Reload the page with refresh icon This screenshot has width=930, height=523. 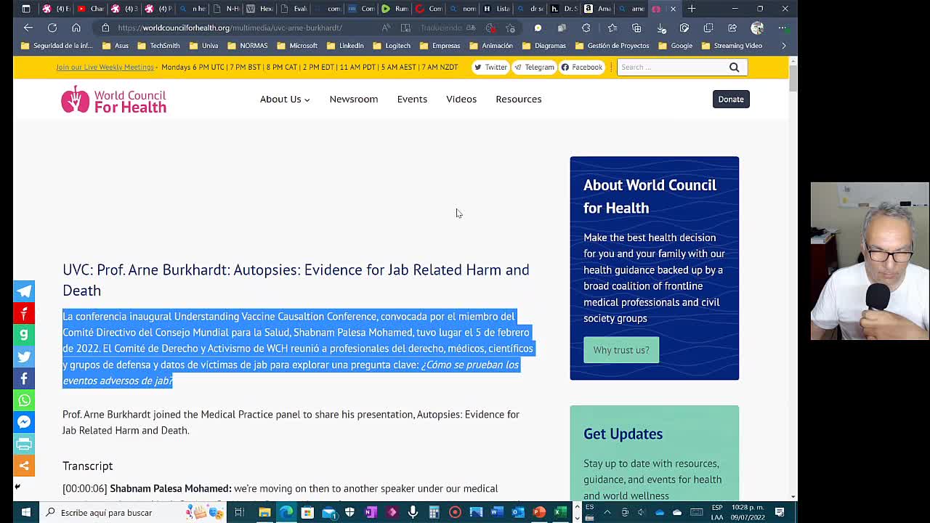pyautogui.click(x=52, y=28)
